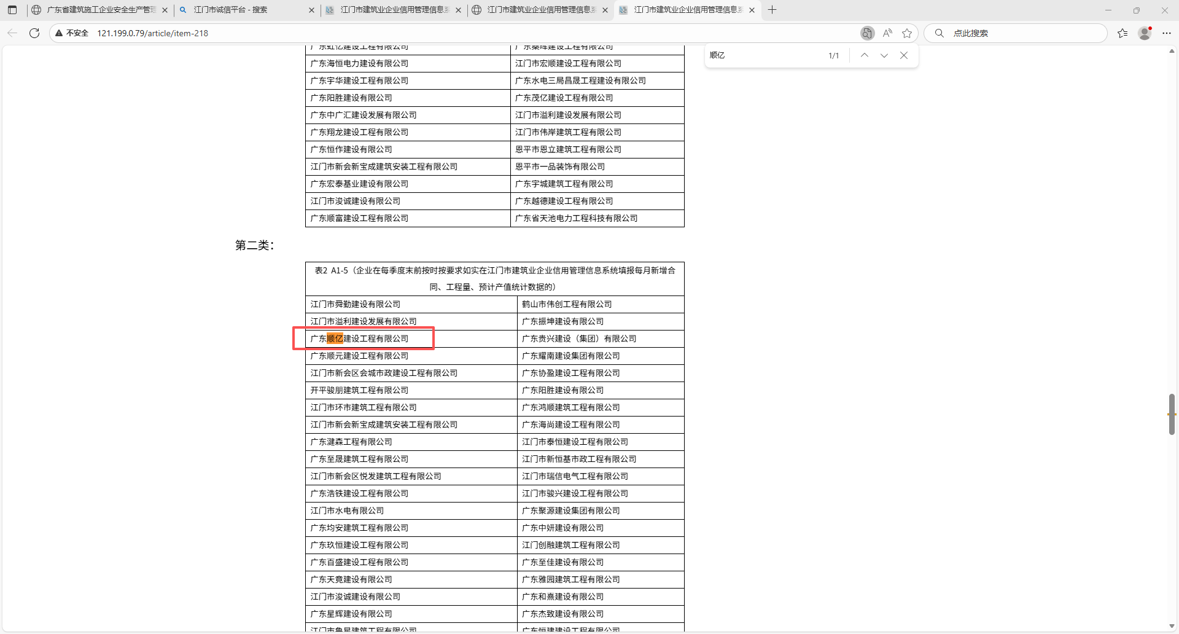
Task: Click the find text field containing 顺亿
Action: 761,55
